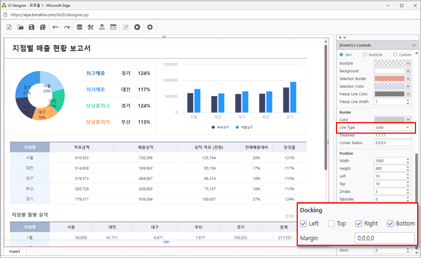Image resolution: width=421 pixels, height=258 pixels.
Task: Open file using the folder icon
Action: click(x=20, y=27)
